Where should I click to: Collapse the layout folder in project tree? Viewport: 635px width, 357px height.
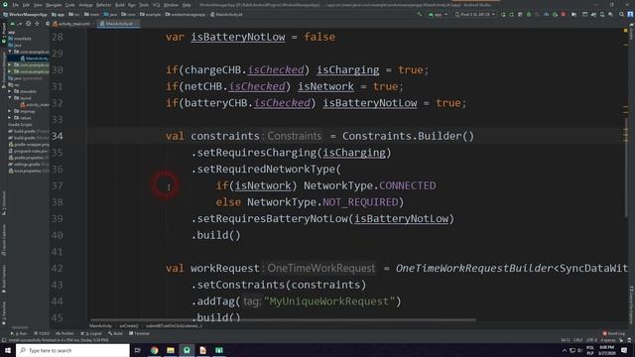(10, 98)
